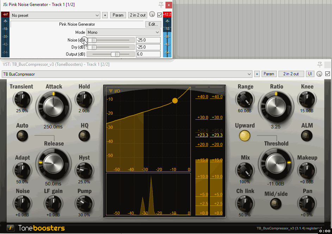Open TB BusCompressor preset dropdown
Image resolution: width=332 pixels, height=234 pixels.
(127, 74)
